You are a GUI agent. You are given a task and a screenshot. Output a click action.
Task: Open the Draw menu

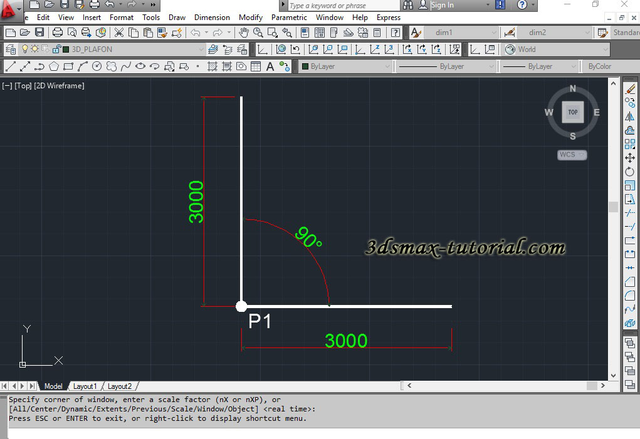pyautogui.click(x=177, y=18)
